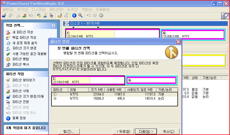Viewport: 230px width, 135px height.
Task: Click the 다음(N) > next button
Action: (146, 131)
